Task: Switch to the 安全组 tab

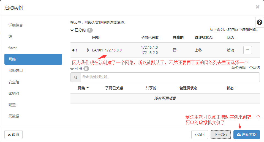Action: (x=14, y=82)
